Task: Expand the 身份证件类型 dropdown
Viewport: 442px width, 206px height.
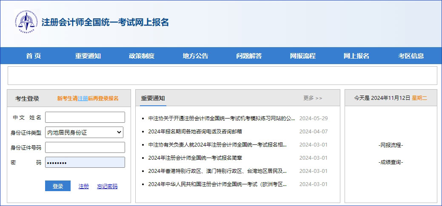Action: [x=84, y=133]
